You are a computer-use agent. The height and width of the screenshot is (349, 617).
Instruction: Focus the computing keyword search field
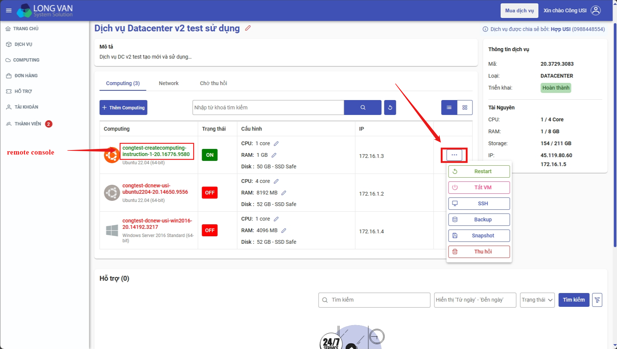tap(268, 107)
